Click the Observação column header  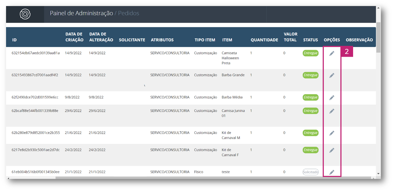[359, 40]
